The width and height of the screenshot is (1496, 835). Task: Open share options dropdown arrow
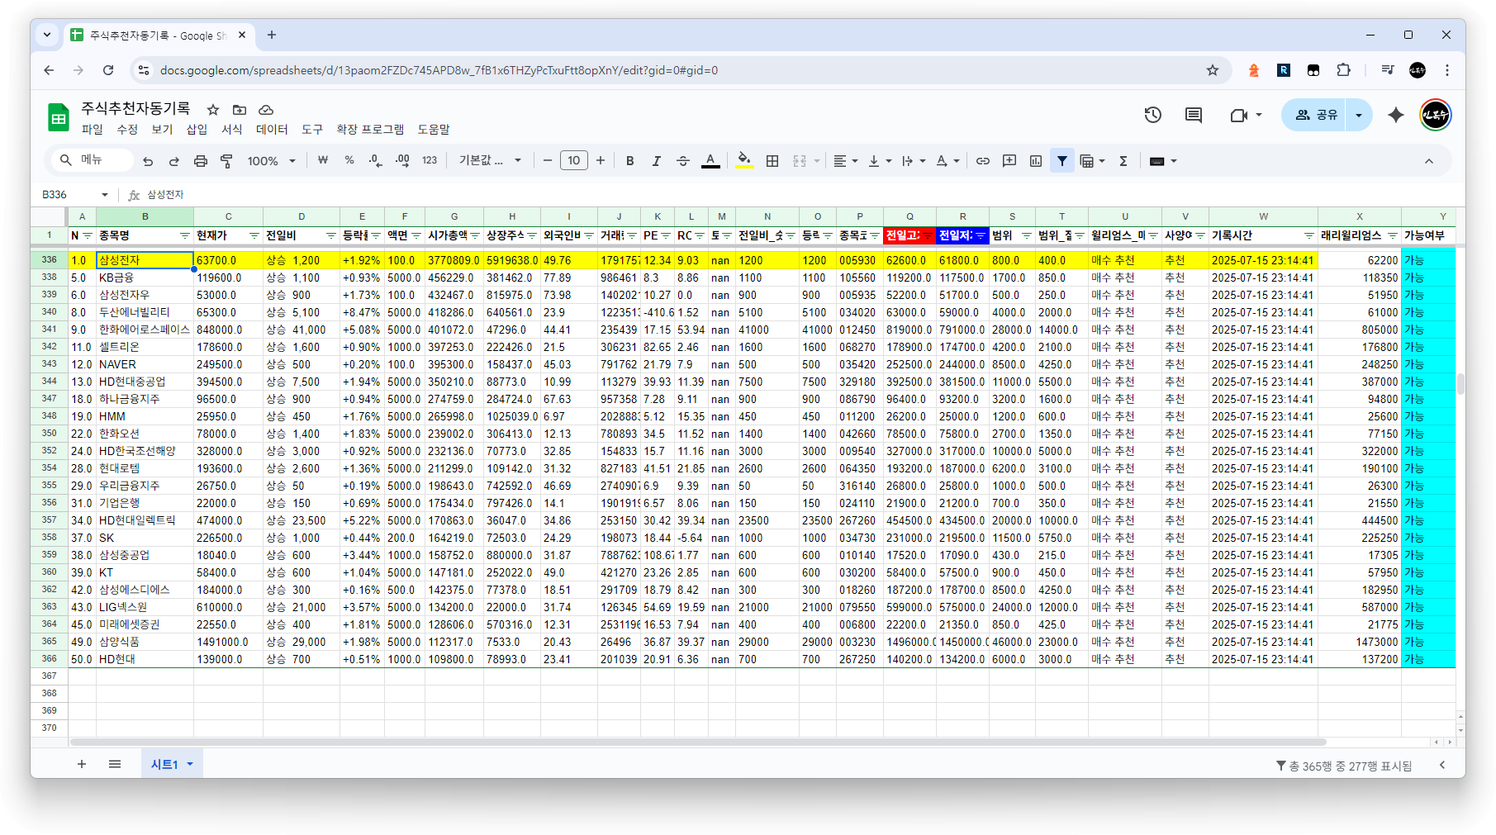click(x=1359, y=115)
